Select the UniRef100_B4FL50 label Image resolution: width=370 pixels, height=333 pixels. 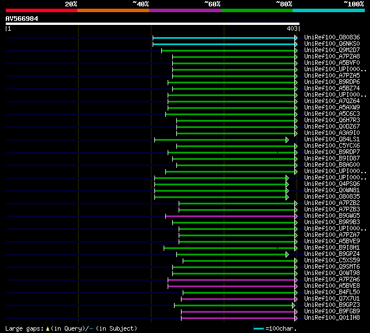pos(332,292)
